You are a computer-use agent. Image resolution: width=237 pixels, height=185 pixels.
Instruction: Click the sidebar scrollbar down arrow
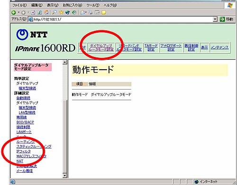click(64, 176)
